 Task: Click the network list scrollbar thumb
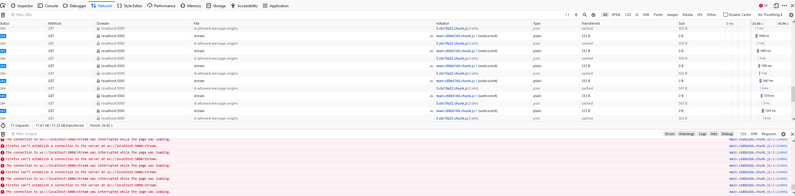click(x=793, y=94)
